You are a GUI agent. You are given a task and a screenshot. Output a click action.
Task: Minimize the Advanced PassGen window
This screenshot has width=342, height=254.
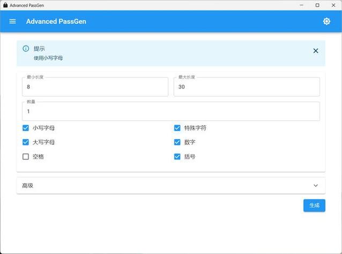(x=302, y=5)
